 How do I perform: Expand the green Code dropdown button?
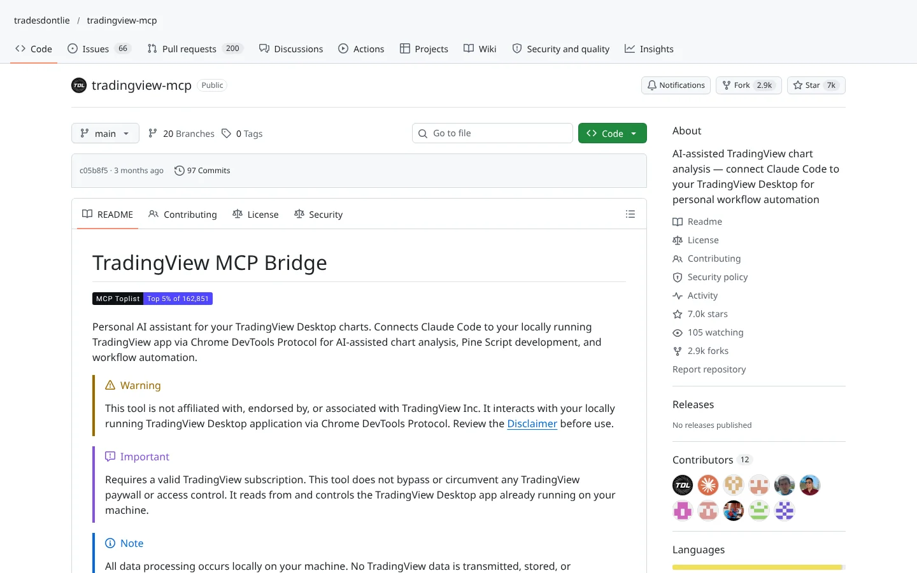612,133
